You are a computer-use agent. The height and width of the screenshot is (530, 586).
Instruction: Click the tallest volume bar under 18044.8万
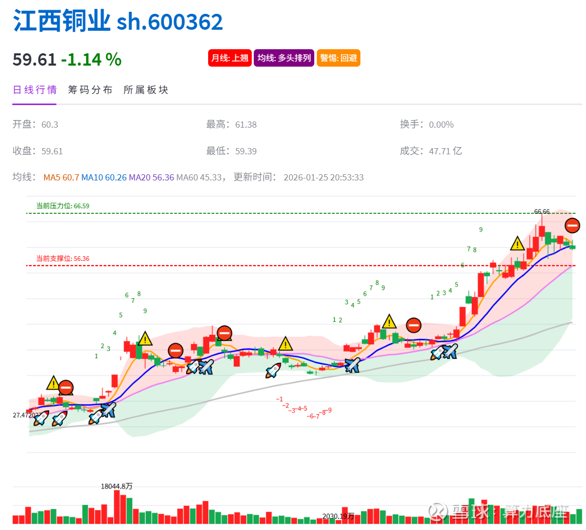(x=116, y=507)
